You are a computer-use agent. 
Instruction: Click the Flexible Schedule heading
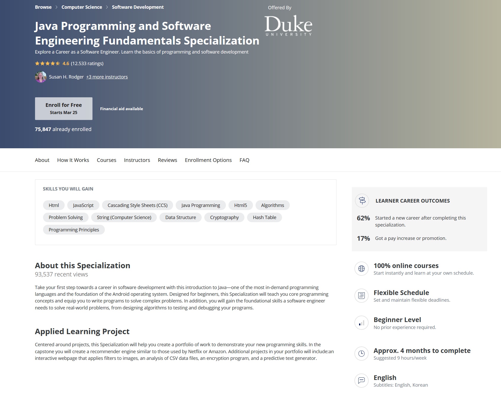click(401, 293)
